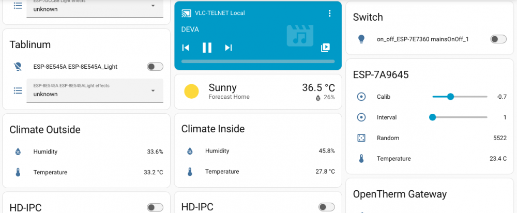517x213 pixels.
Task: Open the Sunny Forecast Home weather card
Action: [x=258, y=92]
